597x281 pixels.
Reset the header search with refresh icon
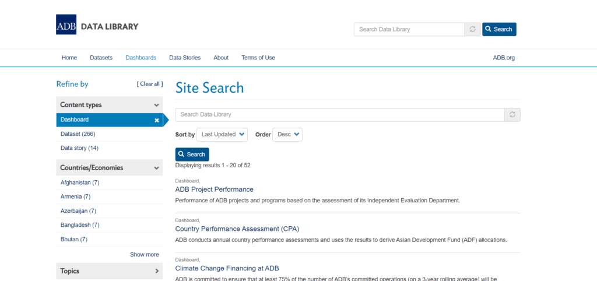point(472,29)
